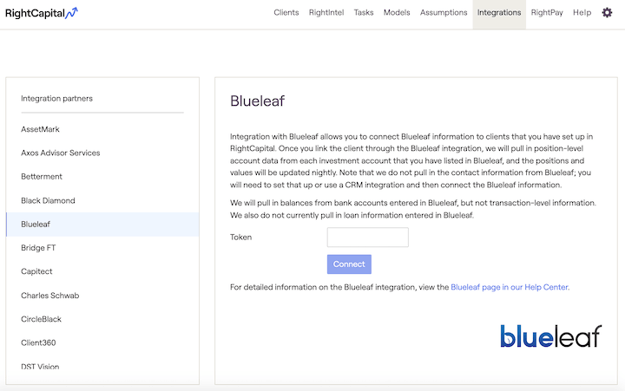The width and height of the screenshot is (625, 391).
Task: Open Blueleaf page in Help Center link
Action: 510,287
